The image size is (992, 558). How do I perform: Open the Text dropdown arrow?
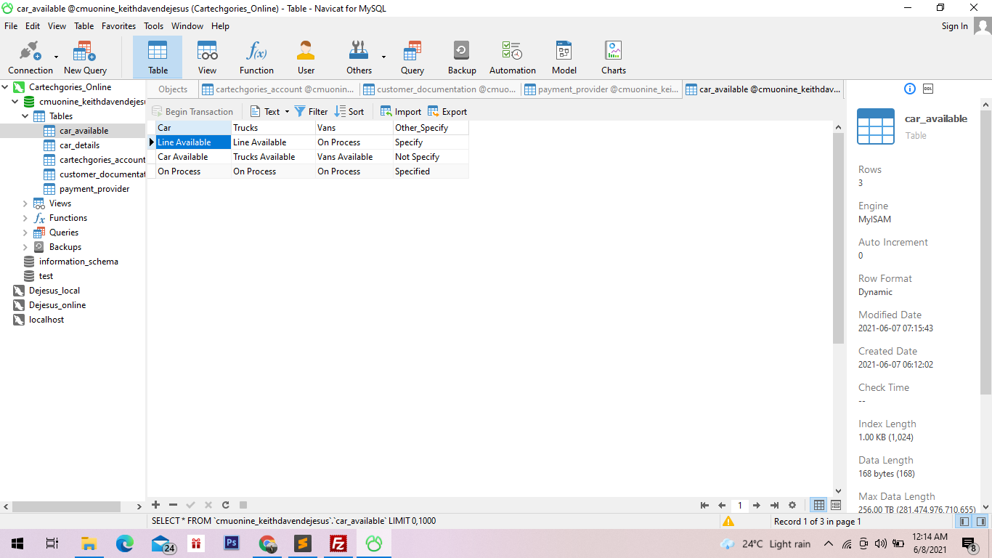tap(287, 112)
